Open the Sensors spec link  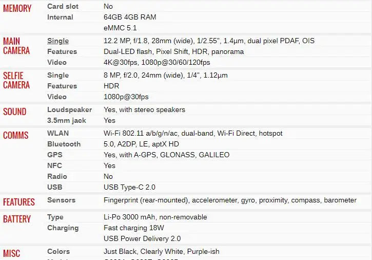[x=61, y=200]
